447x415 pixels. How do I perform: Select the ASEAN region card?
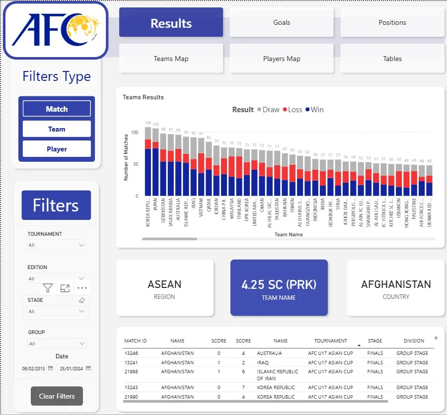(165, 287)
